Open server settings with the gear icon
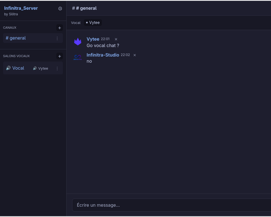 (60, 8)
